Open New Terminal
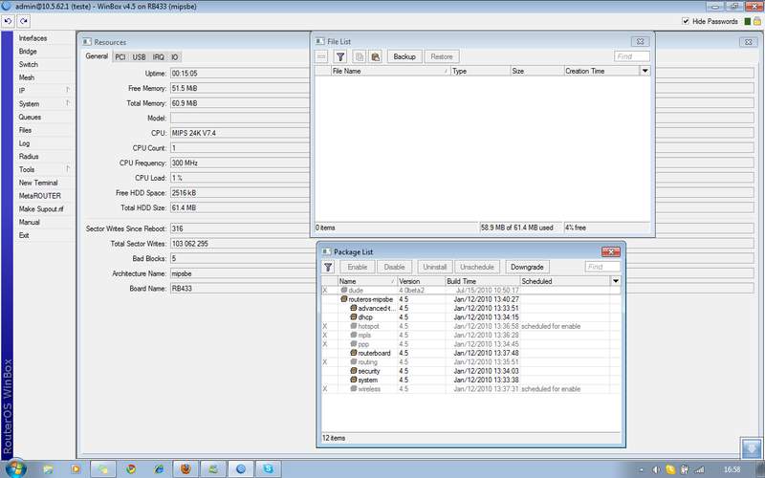This screenshot has height=478, width=765. [38, 183]
